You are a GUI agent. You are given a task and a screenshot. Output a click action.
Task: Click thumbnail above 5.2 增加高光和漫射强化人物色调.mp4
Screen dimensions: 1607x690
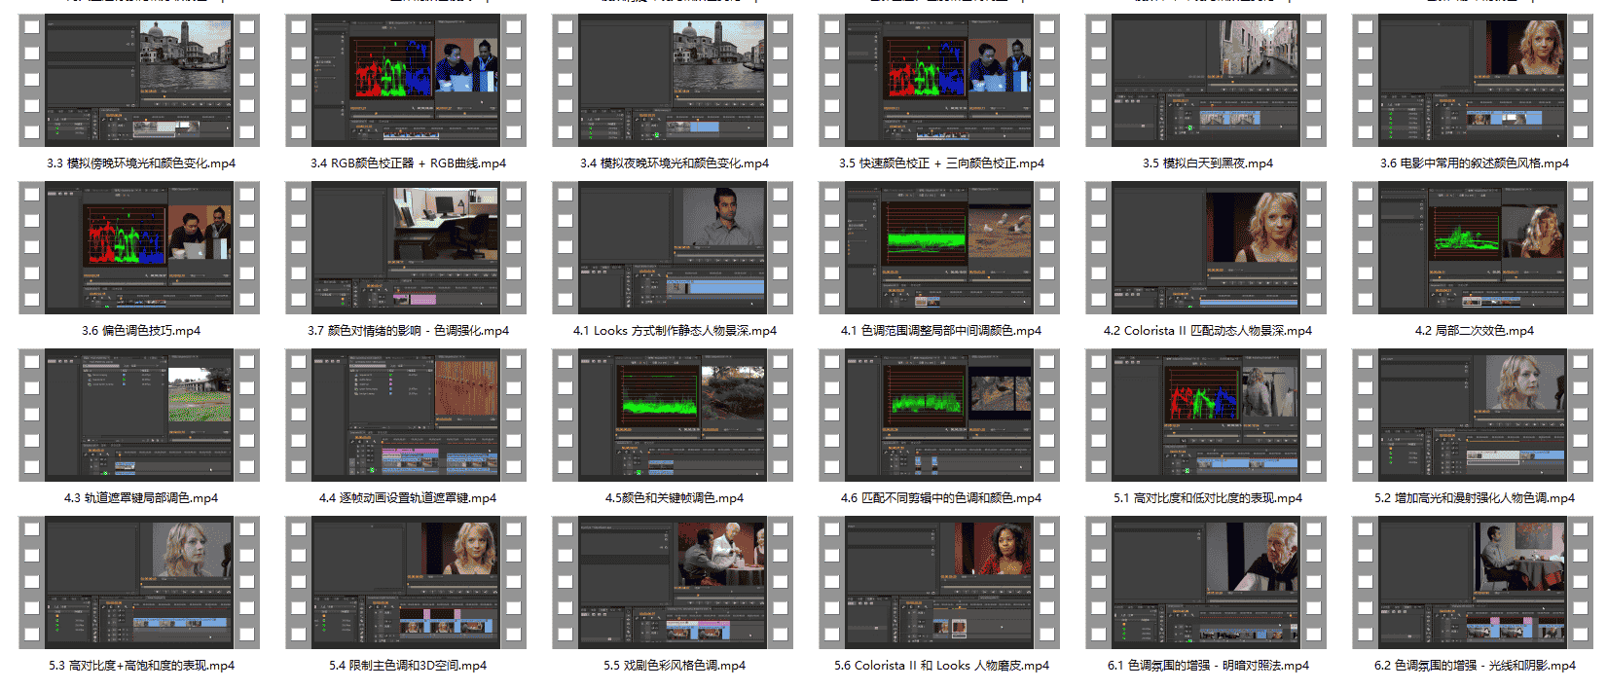click(x=1473, y=416)
